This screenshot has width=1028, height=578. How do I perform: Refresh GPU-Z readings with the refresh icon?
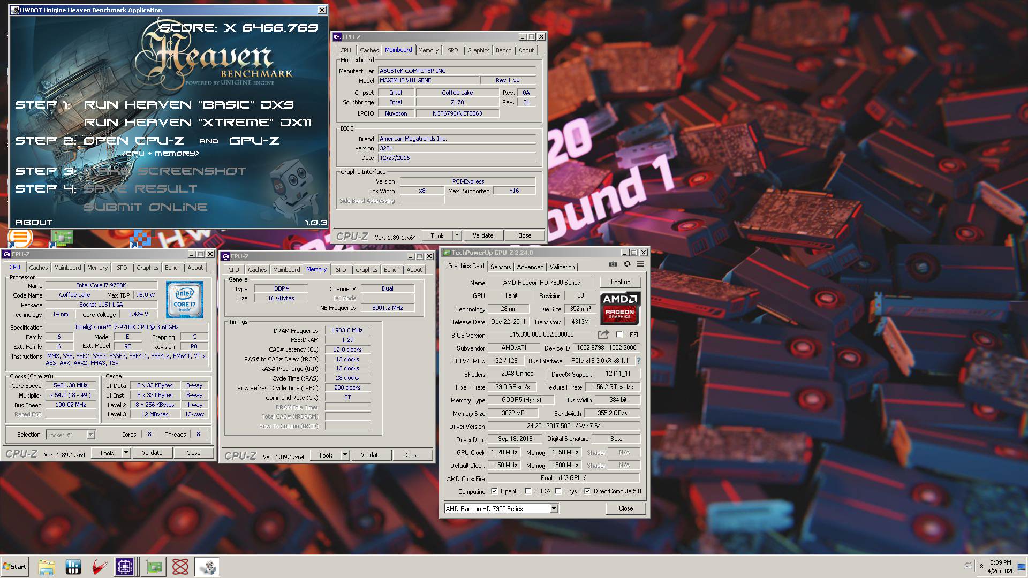627,264
